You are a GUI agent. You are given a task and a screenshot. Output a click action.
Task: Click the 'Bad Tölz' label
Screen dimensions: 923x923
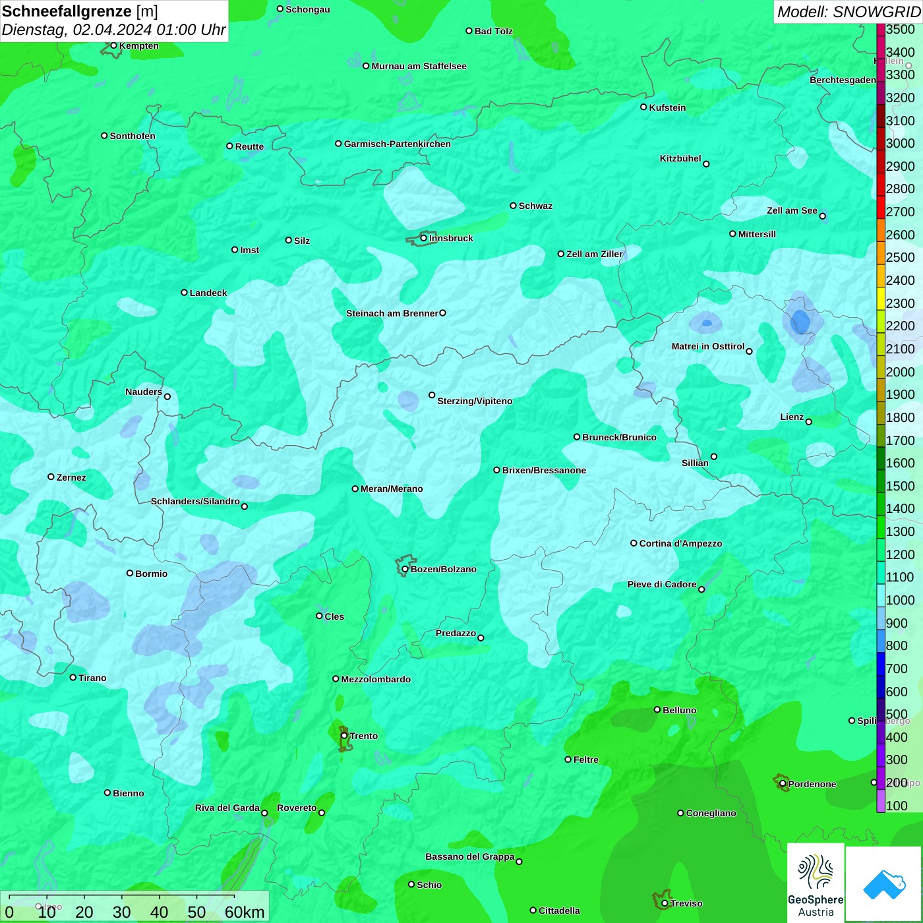(x=493, y=31)
